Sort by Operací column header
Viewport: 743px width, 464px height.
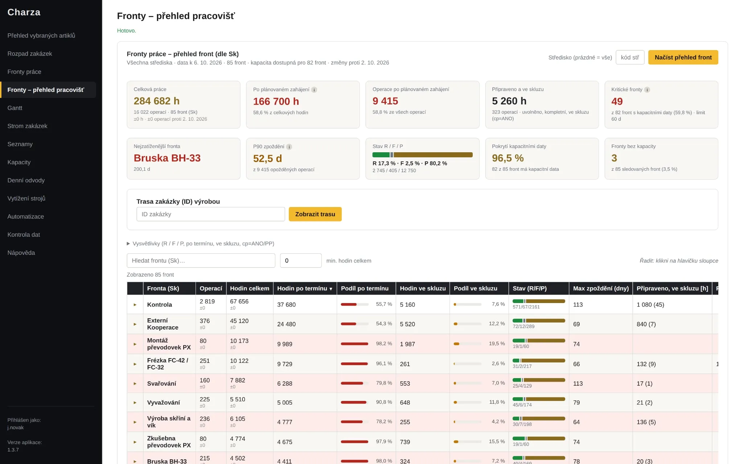[211, 289]
